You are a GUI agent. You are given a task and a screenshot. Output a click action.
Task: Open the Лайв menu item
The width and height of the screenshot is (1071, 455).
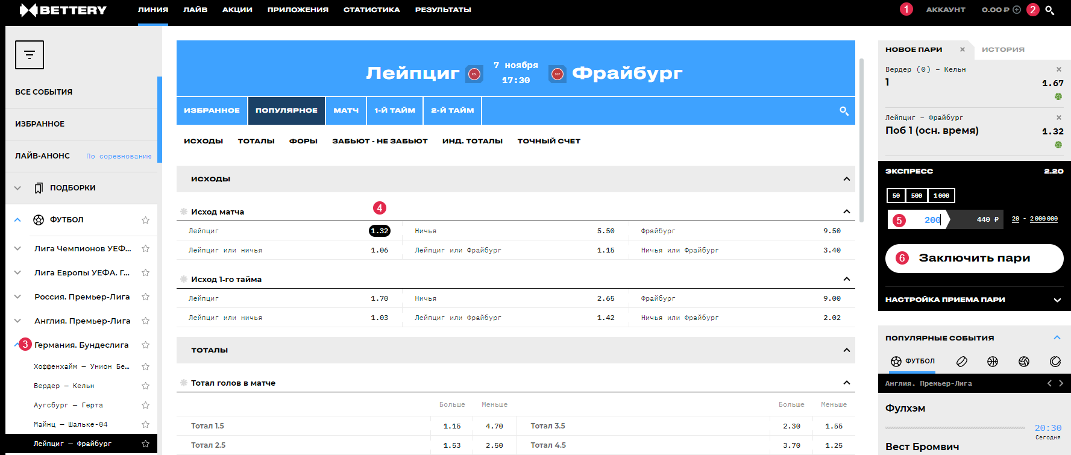coord(195,10)
